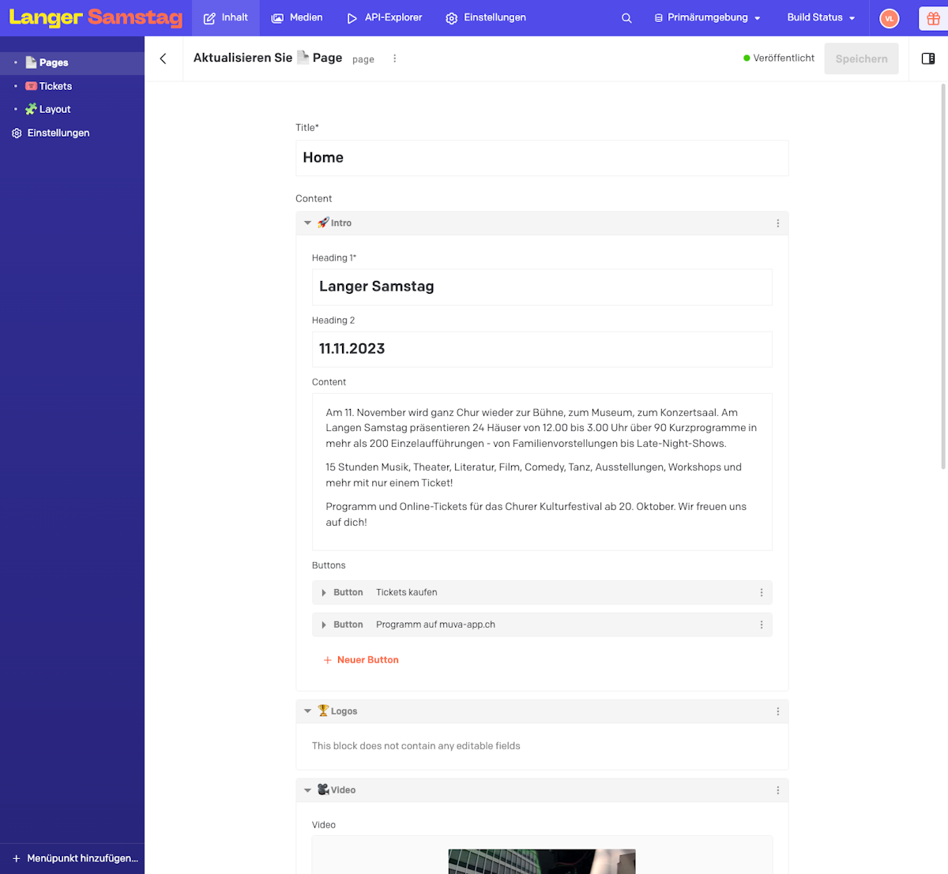
Task: Click the Title field containing Home
Action: [x=542, y=158]
